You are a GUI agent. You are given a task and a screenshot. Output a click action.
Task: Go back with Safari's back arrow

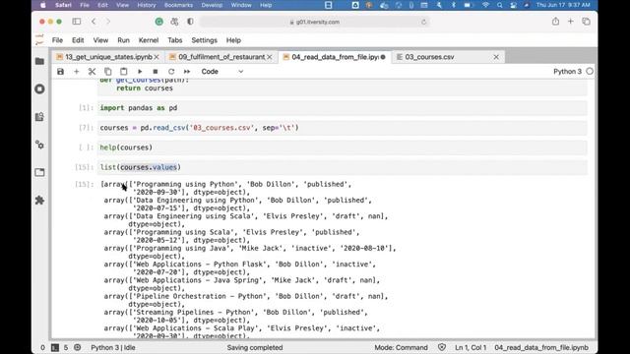94,22
